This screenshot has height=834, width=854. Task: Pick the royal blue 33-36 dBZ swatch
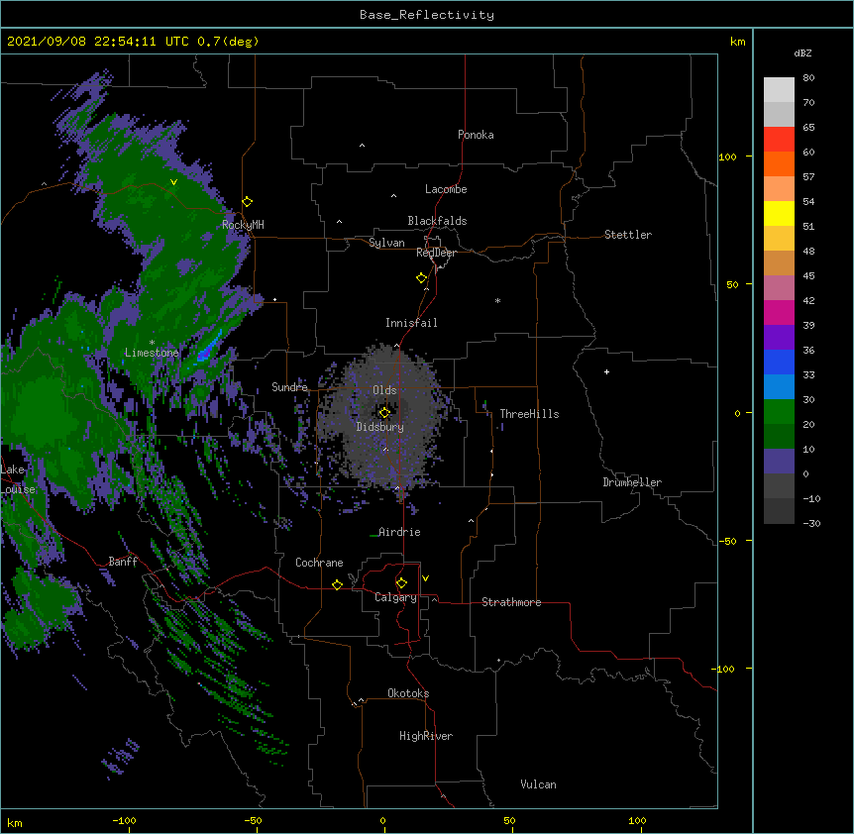(779, 362)
